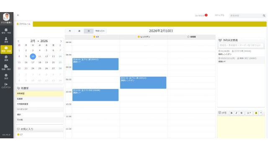This screenshot has height=150, width=268.
Task: Toggle favorite star on レントゲン column
Action: coord(139,37)
